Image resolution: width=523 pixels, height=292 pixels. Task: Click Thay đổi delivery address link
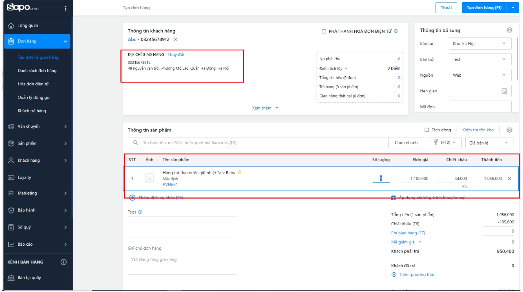click(176, 54)
